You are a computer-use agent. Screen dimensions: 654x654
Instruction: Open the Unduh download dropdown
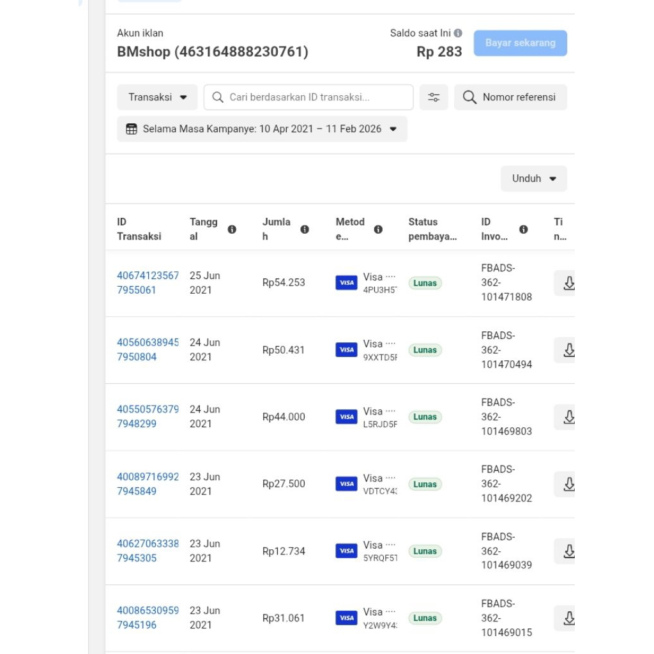pos(533,179)
